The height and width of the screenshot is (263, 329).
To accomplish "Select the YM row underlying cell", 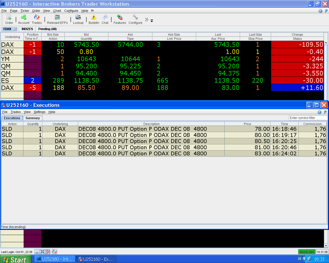I will (x=12, y=59).
